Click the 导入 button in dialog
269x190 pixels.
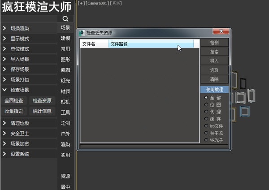coord(214,61)
